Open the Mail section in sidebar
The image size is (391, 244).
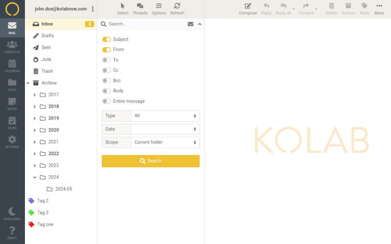pos(12,28)
